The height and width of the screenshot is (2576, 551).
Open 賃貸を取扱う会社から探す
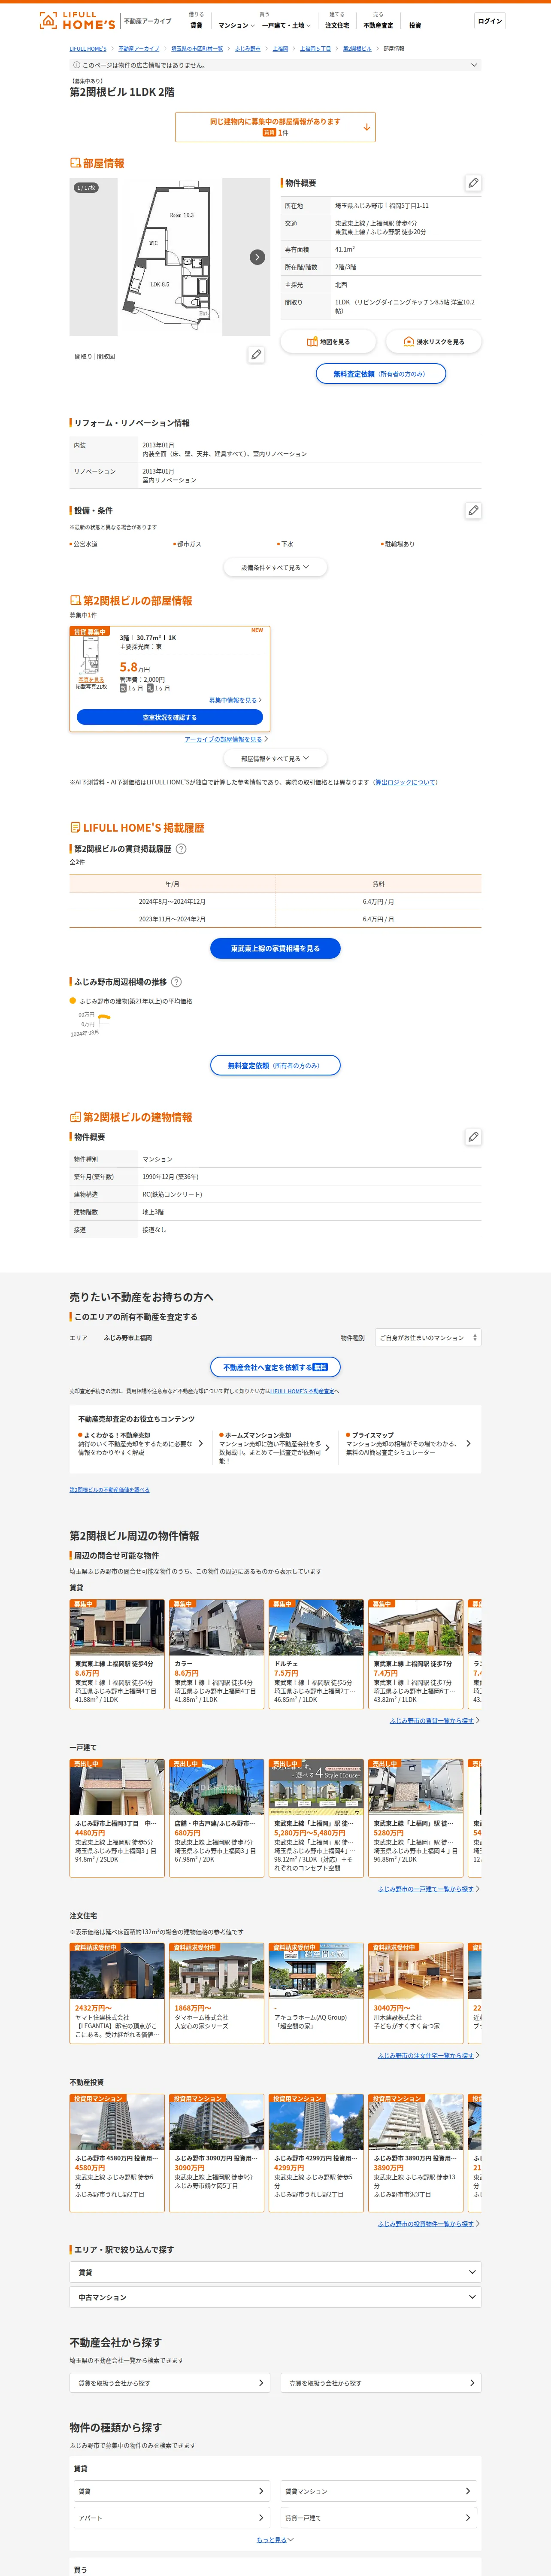(x=170, y=2383)
